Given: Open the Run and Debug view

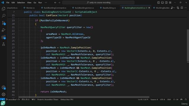Looking at the screenshot, I should coord(4,30).
